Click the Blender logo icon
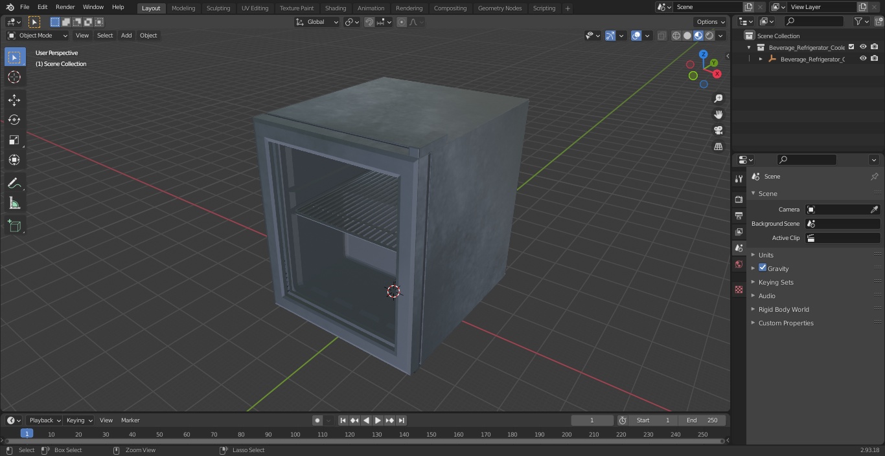 tap(10, 7)
